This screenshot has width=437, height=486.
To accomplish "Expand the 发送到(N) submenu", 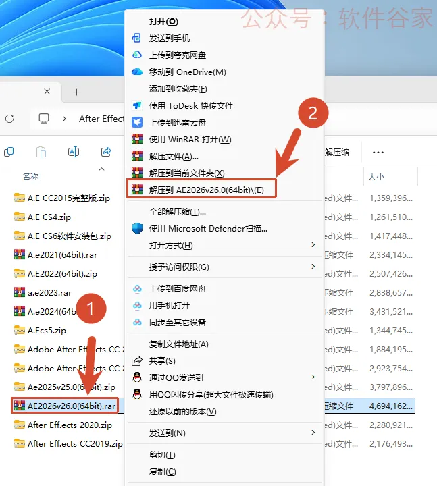I will click(x=313, y=433).
